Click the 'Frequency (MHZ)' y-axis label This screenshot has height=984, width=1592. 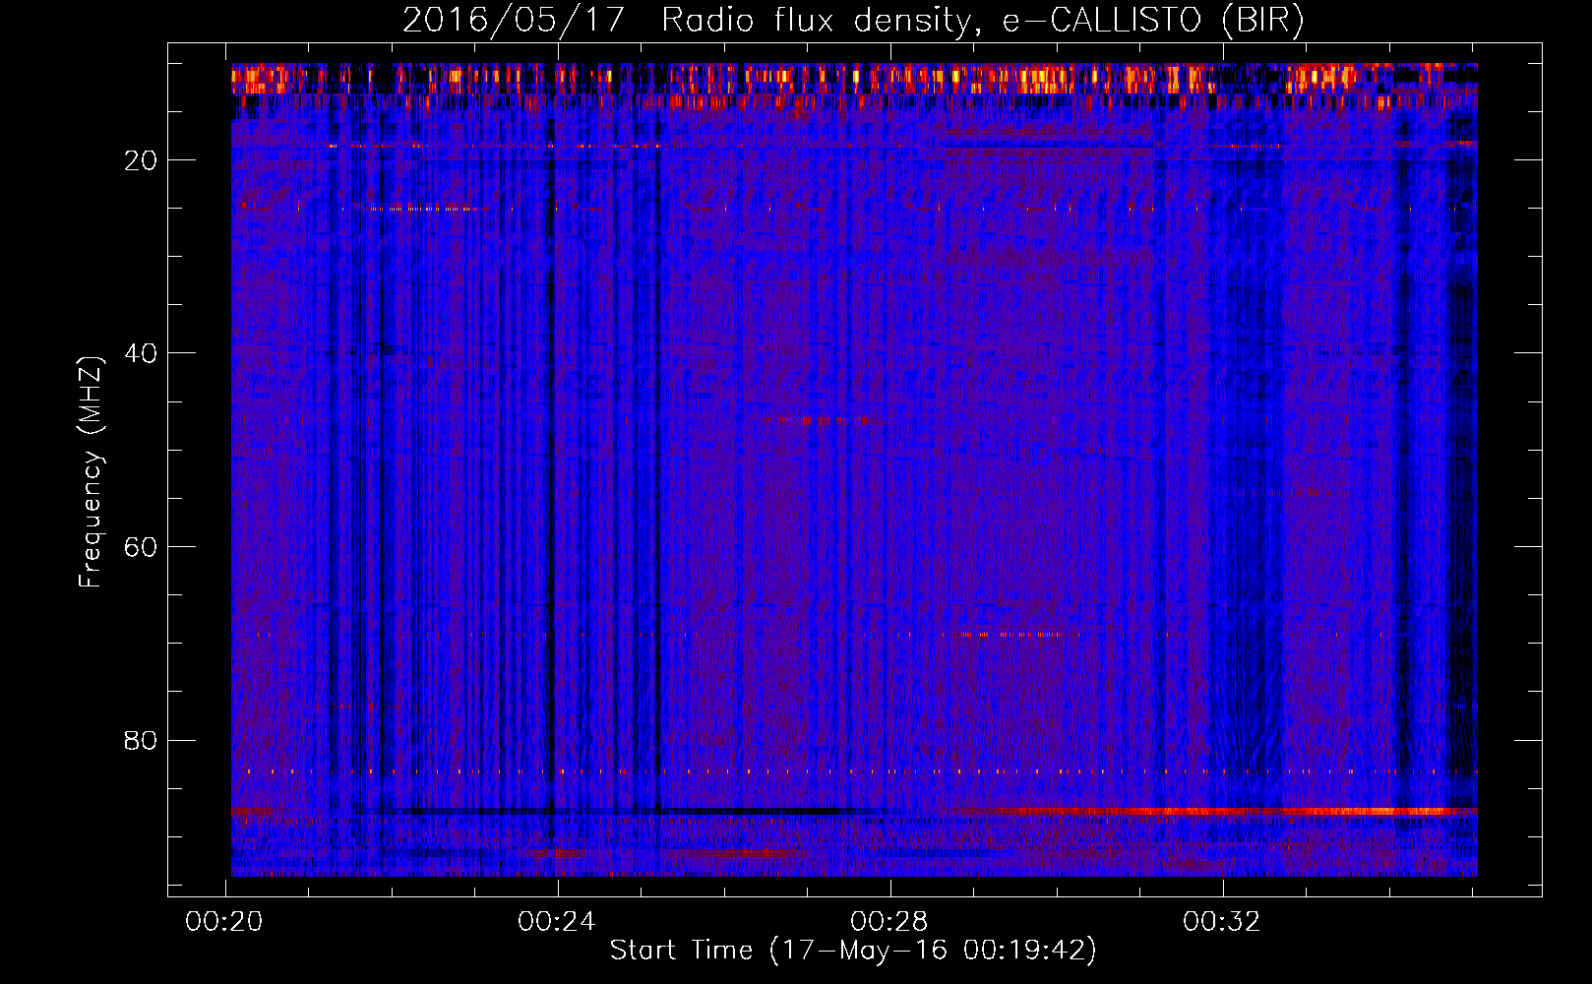point(91,472)
